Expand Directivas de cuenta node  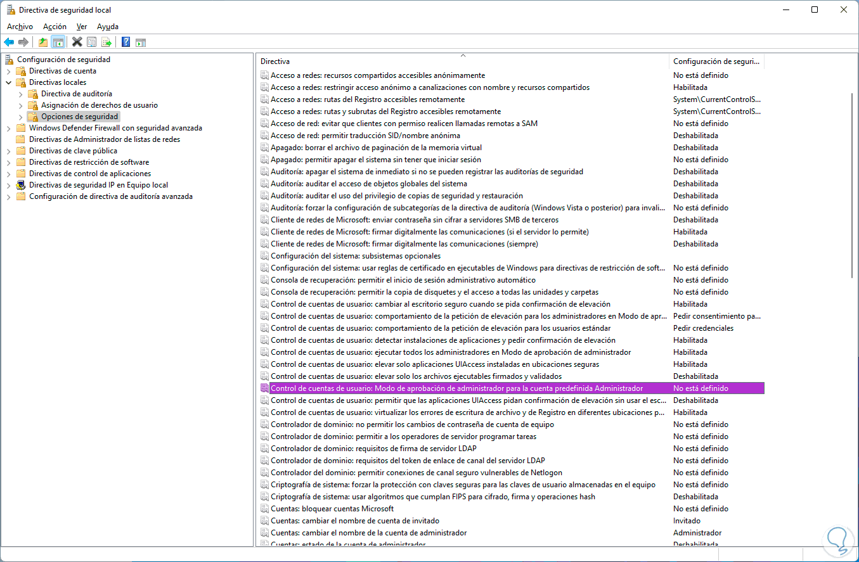tap(9, 71)
